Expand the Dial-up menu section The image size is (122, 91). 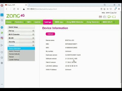tap(21, 31)
